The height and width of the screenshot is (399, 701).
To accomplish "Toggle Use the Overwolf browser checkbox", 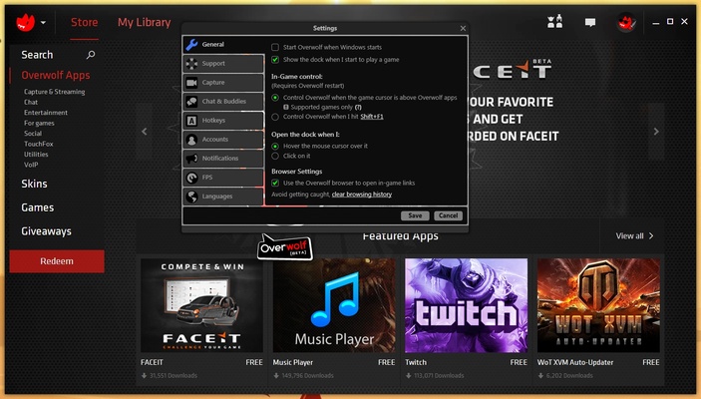I will 275,183.
